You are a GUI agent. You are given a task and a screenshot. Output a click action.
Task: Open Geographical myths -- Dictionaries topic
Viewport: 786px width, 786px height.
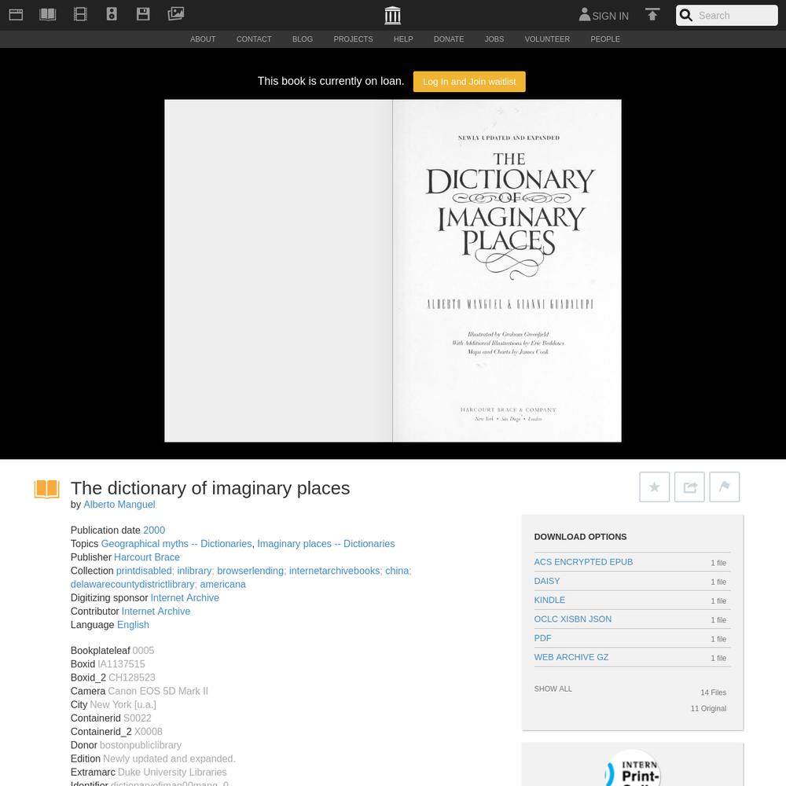[x=176, y=543]
